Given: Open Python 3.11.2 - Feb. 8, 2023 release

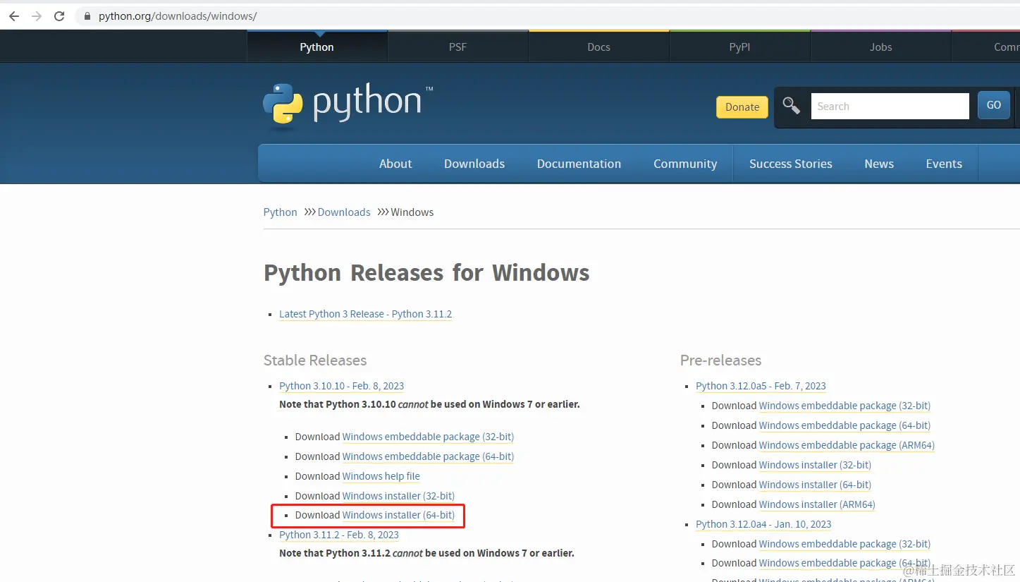Looking at the screenshot, I should [x=339, y=535].
